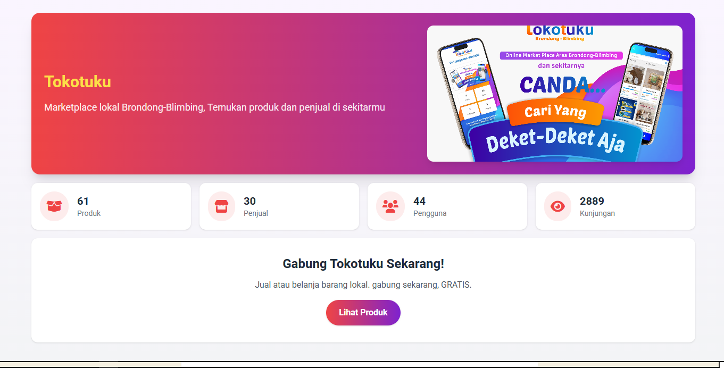
Task: Click the box icon in Produk card
Action: 54,206
